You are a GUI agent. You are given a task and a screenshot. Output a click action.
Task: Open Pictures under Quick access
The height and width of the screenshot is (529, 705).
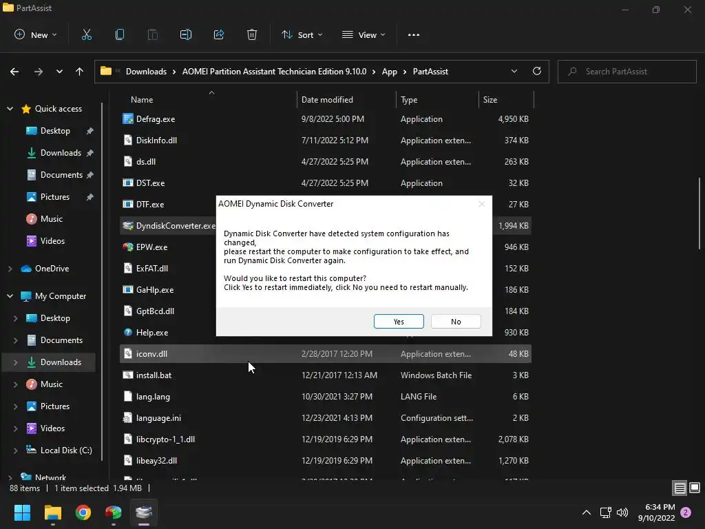55,196
